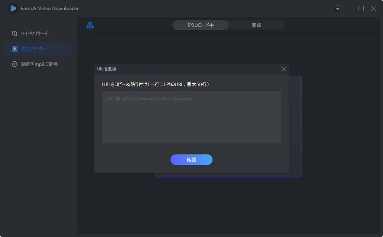383x237 pixels.
Task: Click the download arrow icon on ダウンローダー entry
Action: coord(14,48)
